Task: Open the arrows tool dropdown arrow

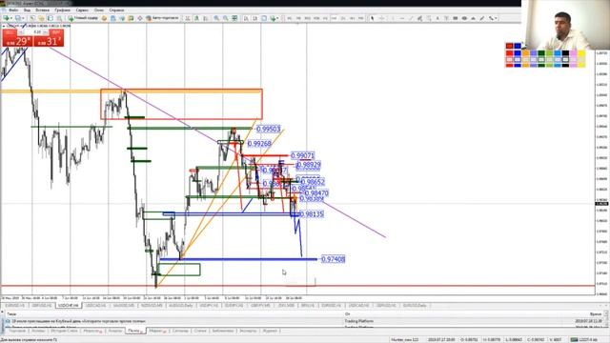Action: tap(496, 18)
